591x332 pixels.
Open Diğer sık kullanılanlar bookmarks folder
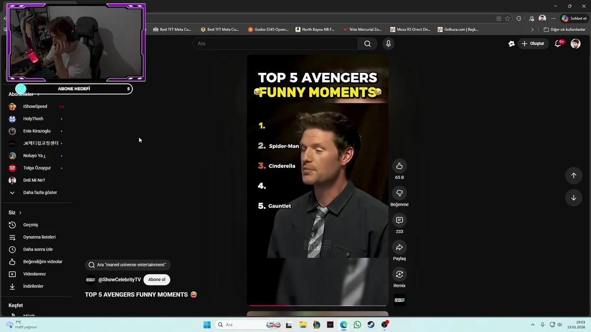coord(564,30)
